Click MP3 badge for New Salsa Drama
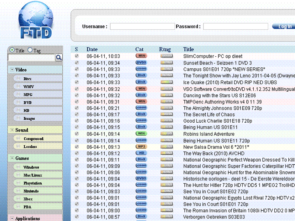Screen dimensions: 295x221 141,147
